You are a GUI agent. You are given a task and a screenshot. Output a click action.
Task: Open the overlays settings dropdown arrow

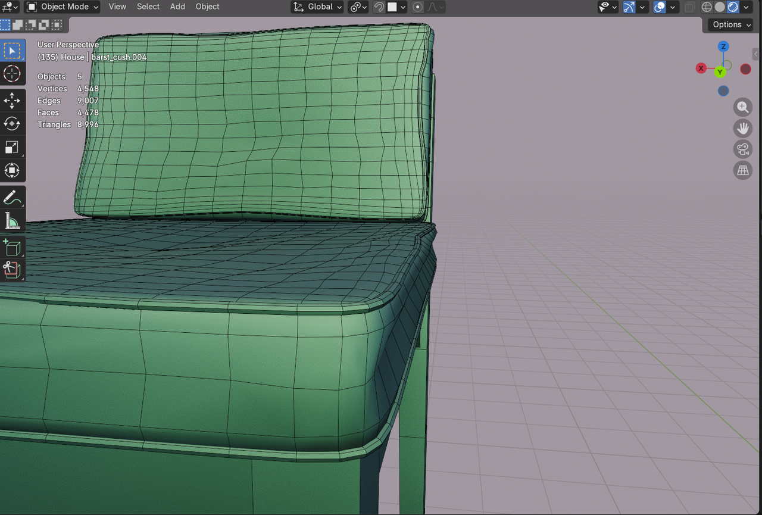673,7
